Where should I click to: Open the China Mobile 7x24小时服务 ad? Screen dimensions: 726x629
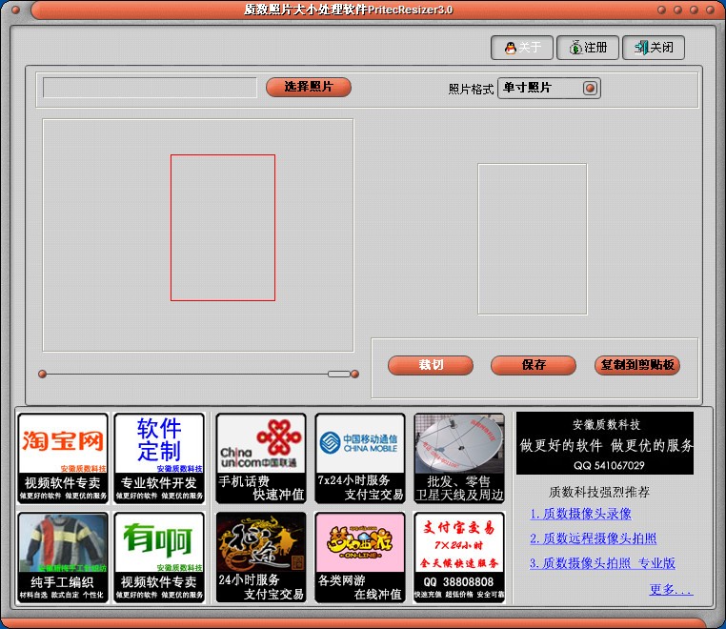360,458
